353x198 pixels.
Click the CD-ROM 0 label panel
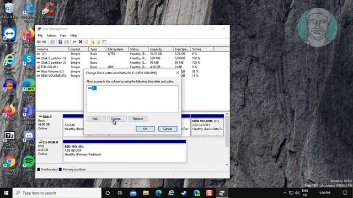tap(49, 151)
